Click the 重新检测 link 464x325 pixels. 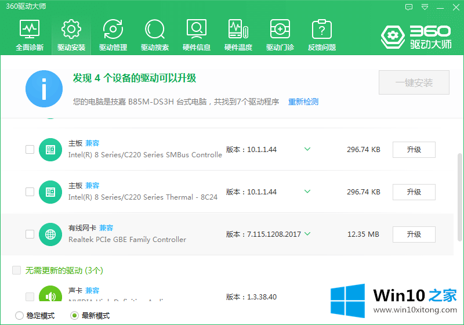[x=303, y=102]
